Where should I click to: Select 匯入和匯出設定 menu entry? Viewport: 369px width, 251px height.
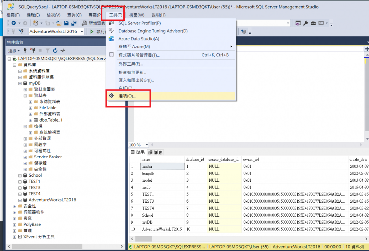click(171, 80)
